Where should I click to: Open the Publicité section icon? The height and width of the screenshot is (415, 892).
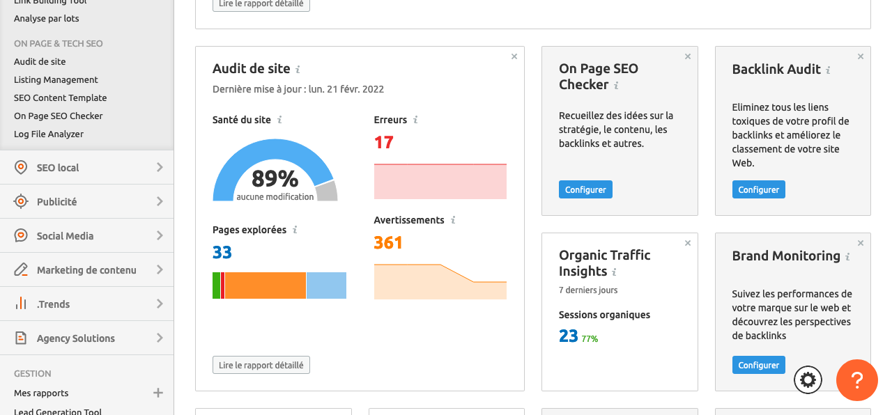point(20,201)
